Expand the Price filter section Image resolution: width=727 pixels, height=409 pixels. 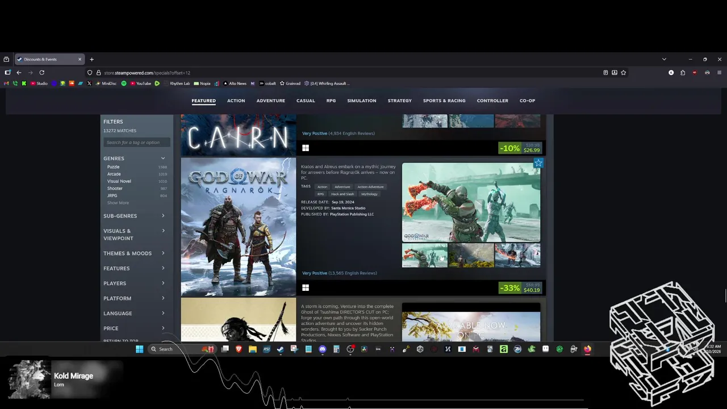pyautogui.click(x=135, y=328)
